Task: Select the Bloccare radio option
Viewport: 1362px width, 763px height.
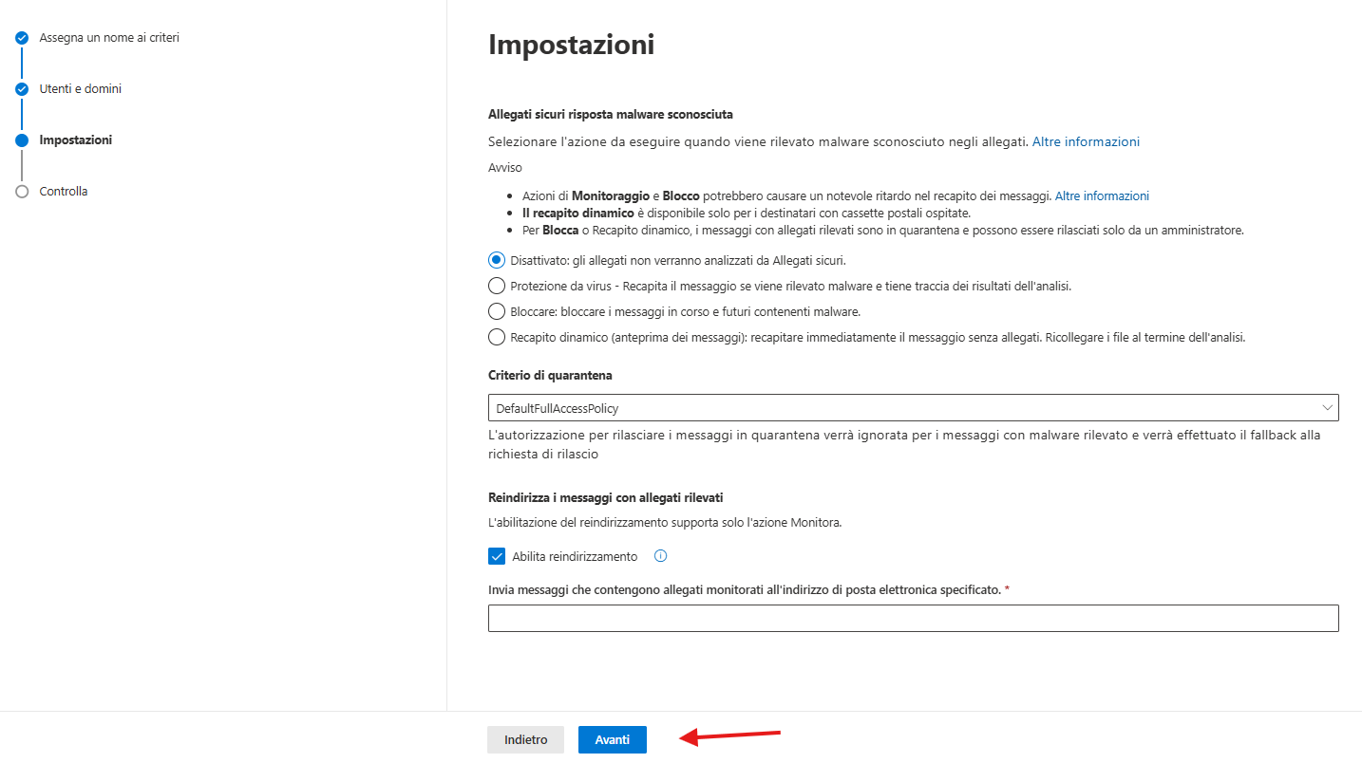Action: [496, 311]
